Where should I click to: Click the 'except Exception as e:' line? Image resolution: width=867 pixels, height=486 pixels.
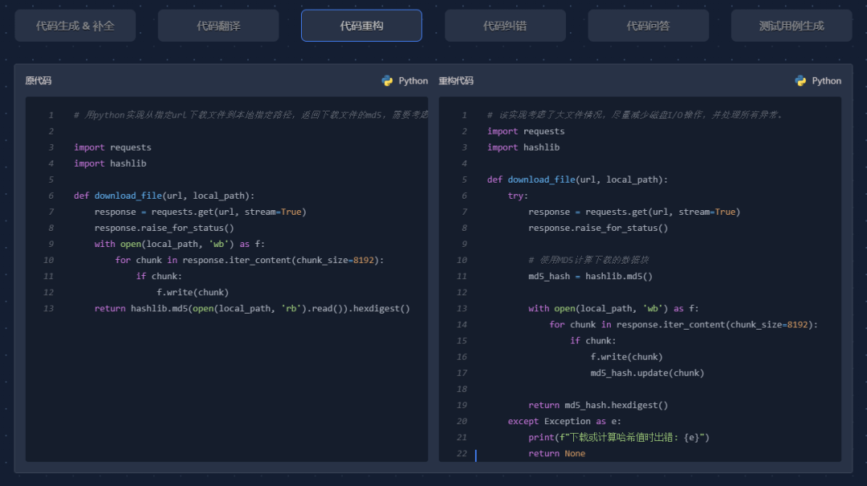point(564,421)
